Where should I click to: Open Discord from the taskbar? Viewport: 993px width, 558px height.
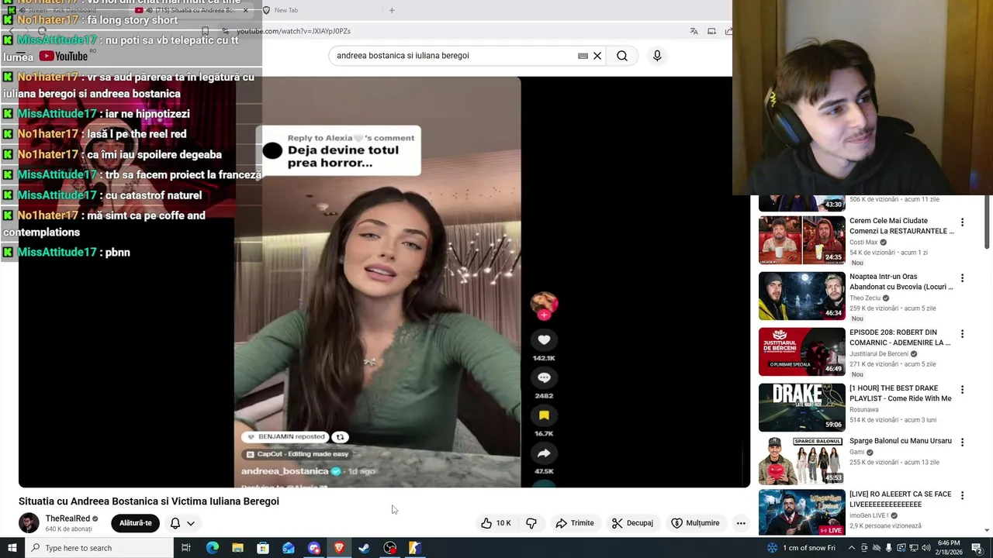(313, 548)
